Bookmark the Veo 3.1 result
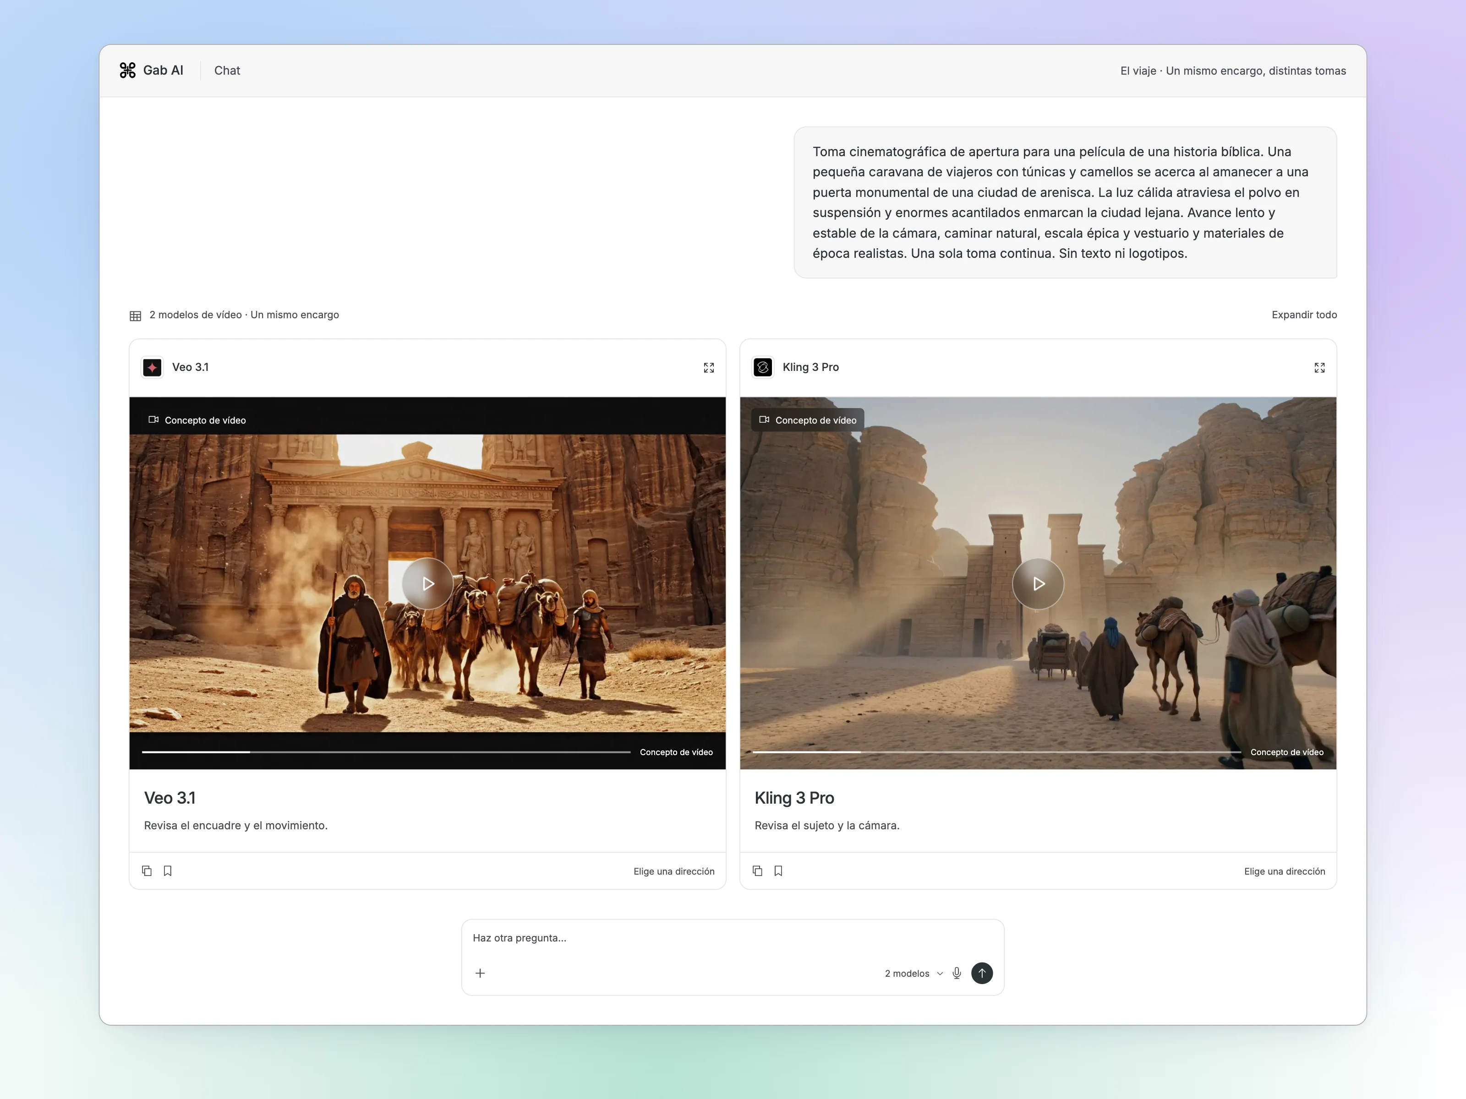The height and width of the screenshot is (1099, 1466). click(x=168, y=870)
